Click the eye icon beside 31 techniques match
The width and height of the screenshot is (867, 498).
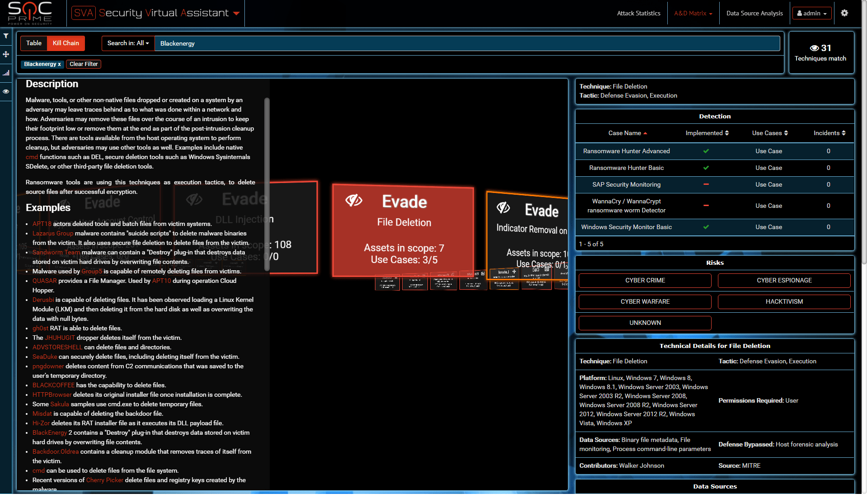pyautogui.click(x=814, y=48)
